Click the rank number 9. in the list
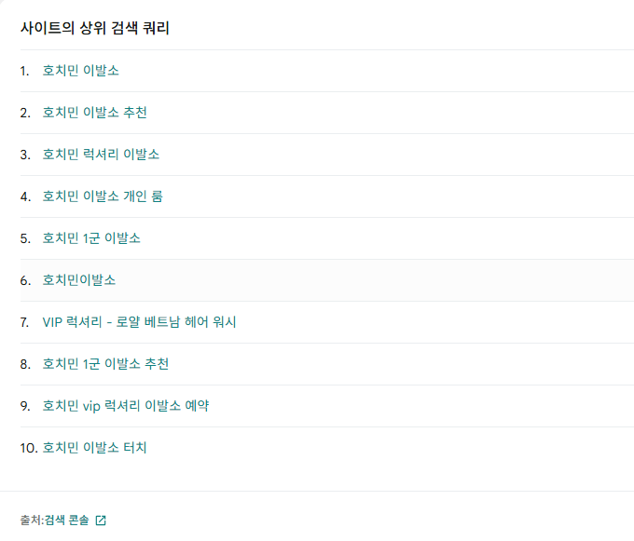 tap(25, 407)
